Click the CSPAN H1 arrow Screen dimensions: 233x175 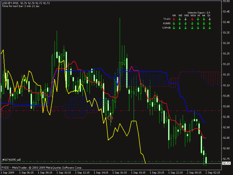coord(198,28)
